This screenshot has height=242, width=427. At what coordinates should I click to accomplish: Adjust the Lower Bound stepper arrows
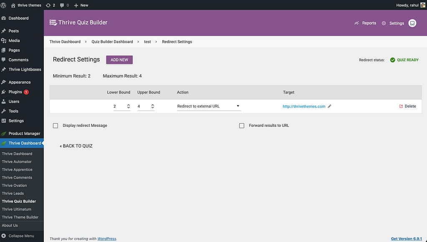[129, 106]
